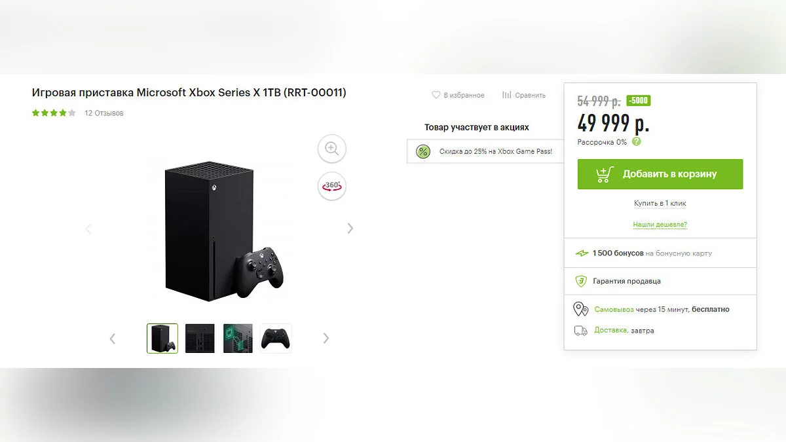Click the heart favorites icon
Screen dimensions: 786x442
pyautogui.click(x=436, y=95)
